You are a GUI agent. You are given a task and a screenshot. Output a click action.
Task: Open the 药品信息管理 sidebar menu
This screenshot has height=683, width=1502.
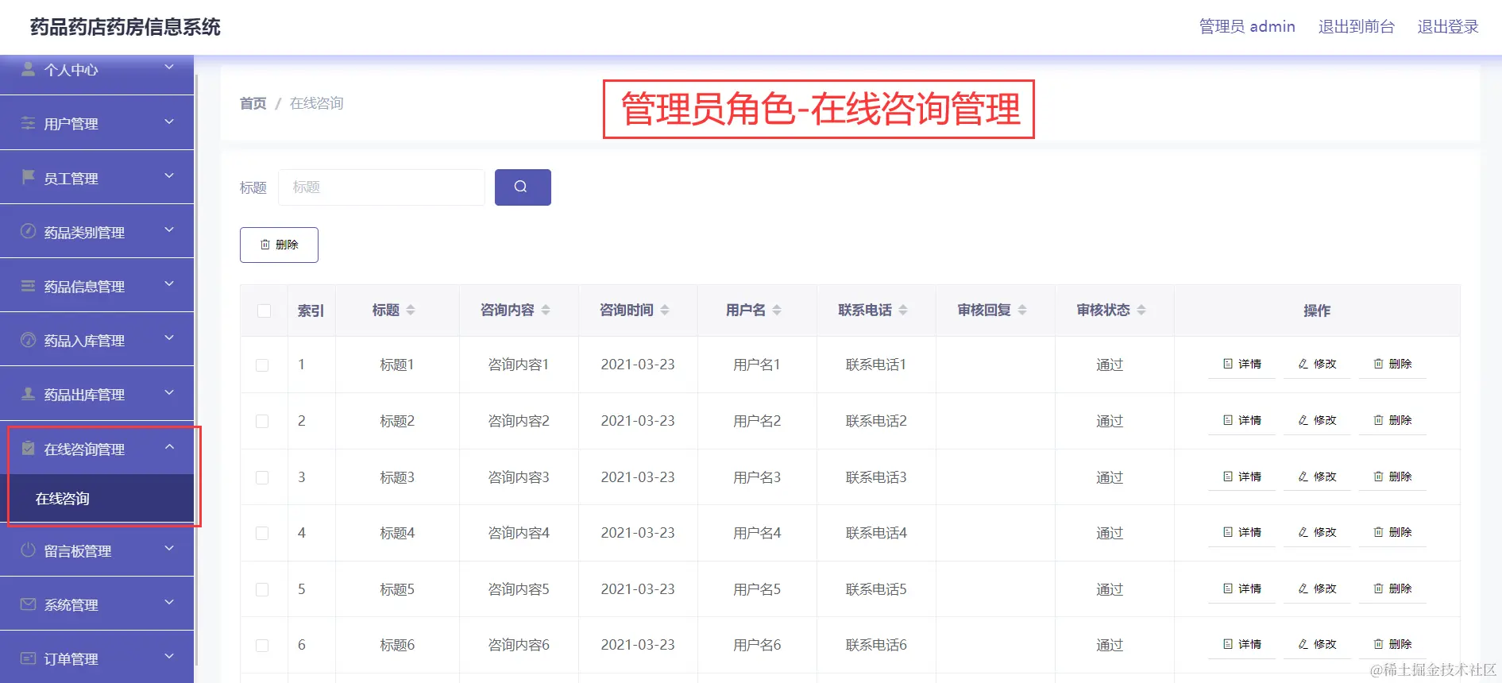(97, 286)
